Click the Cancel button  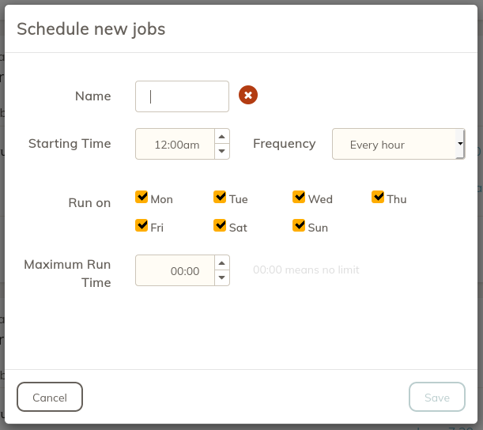pos(50,397)
